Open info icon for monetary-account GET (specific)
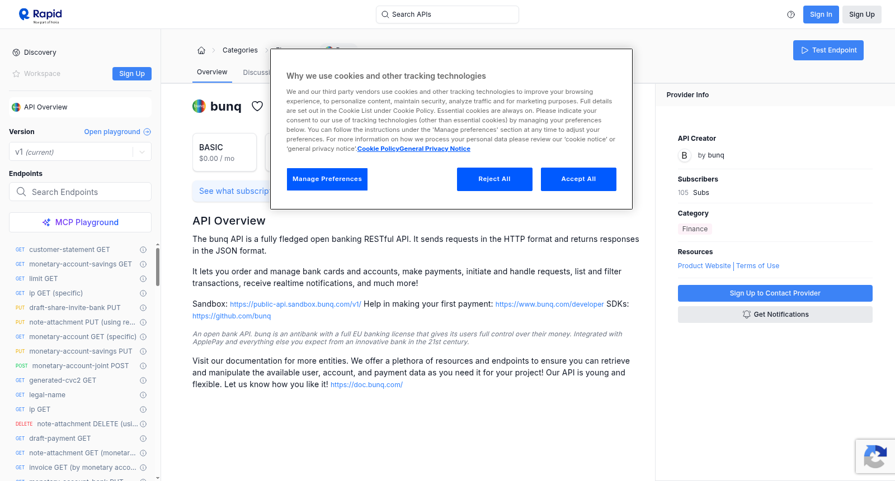895x481 pixels. click(x=143, y=337)
